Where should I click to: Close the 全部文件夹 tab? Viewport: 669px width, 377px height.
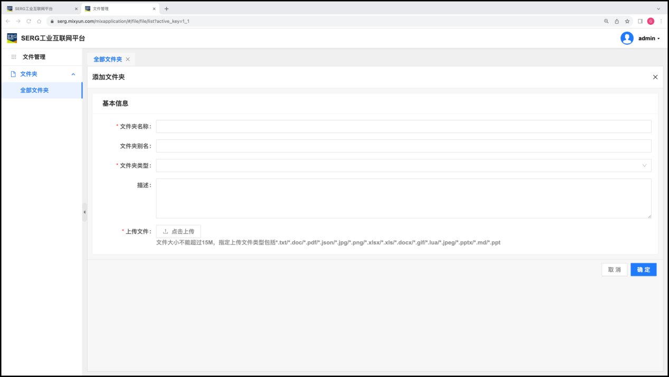(128, 60)
